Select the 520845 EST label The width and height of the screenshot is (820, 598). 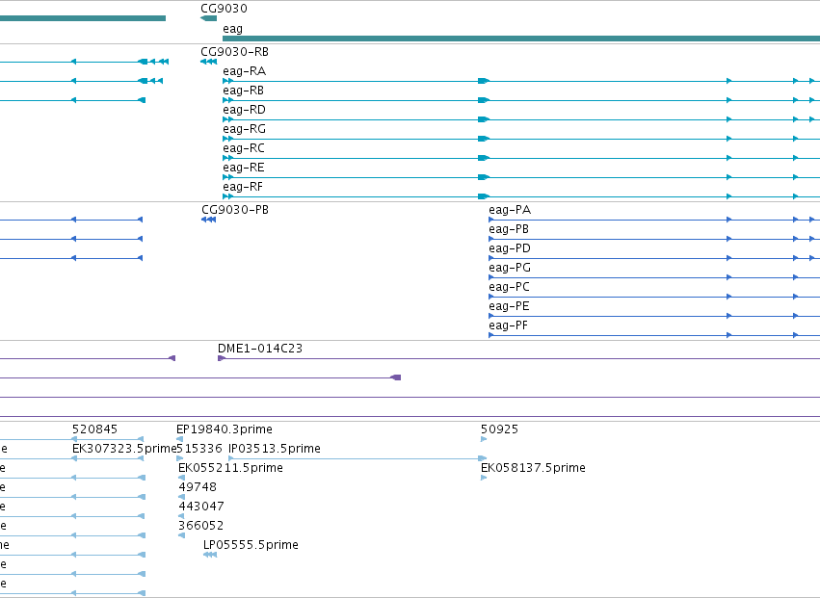(95, 429)
